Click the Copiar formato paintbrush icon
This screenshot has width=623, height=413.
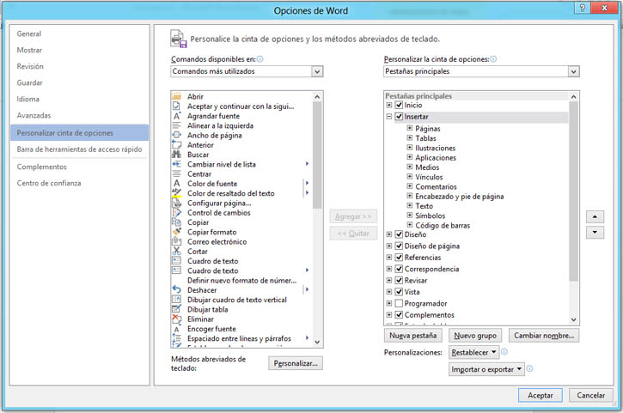(x=177, y=232)
